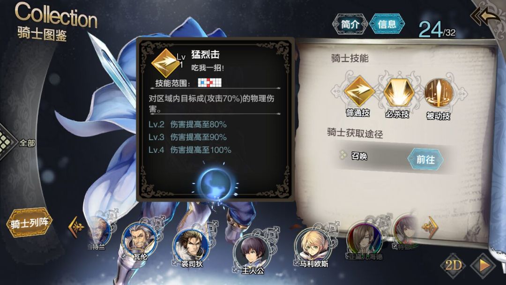Viewport: 506px width, 285px height.
Task: Select the 被动技 passive skill icon
Action: coord(439,93)
